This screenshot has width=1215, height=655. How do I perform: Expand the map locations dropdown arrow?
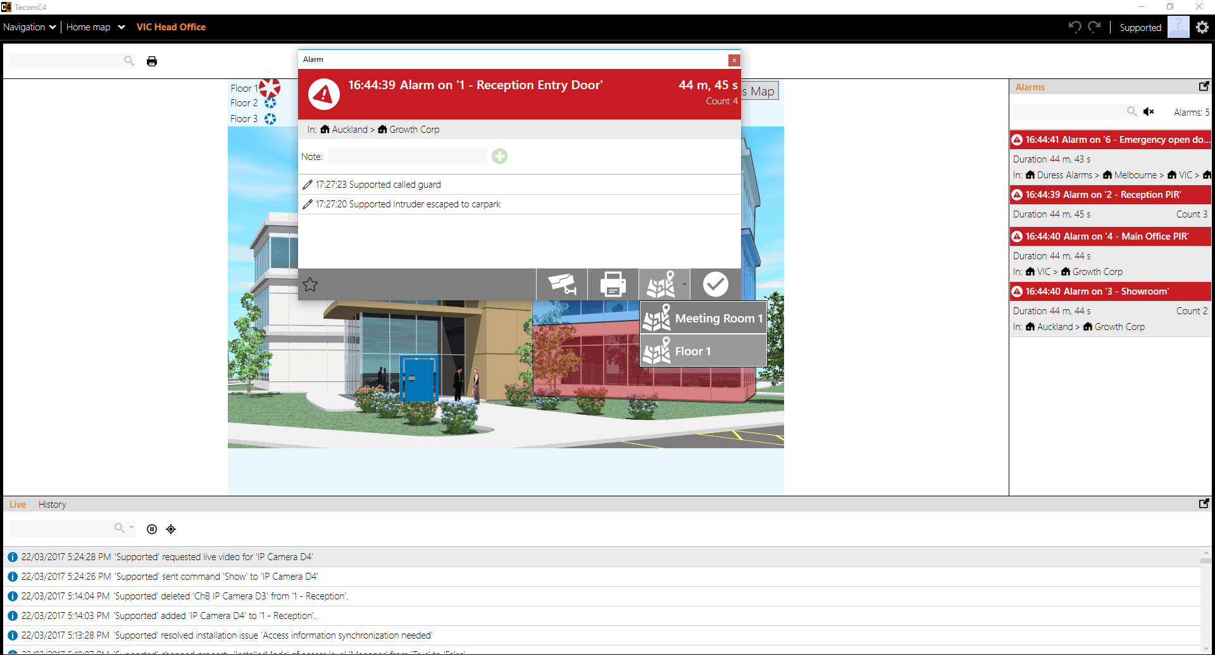tap(684, 285)
